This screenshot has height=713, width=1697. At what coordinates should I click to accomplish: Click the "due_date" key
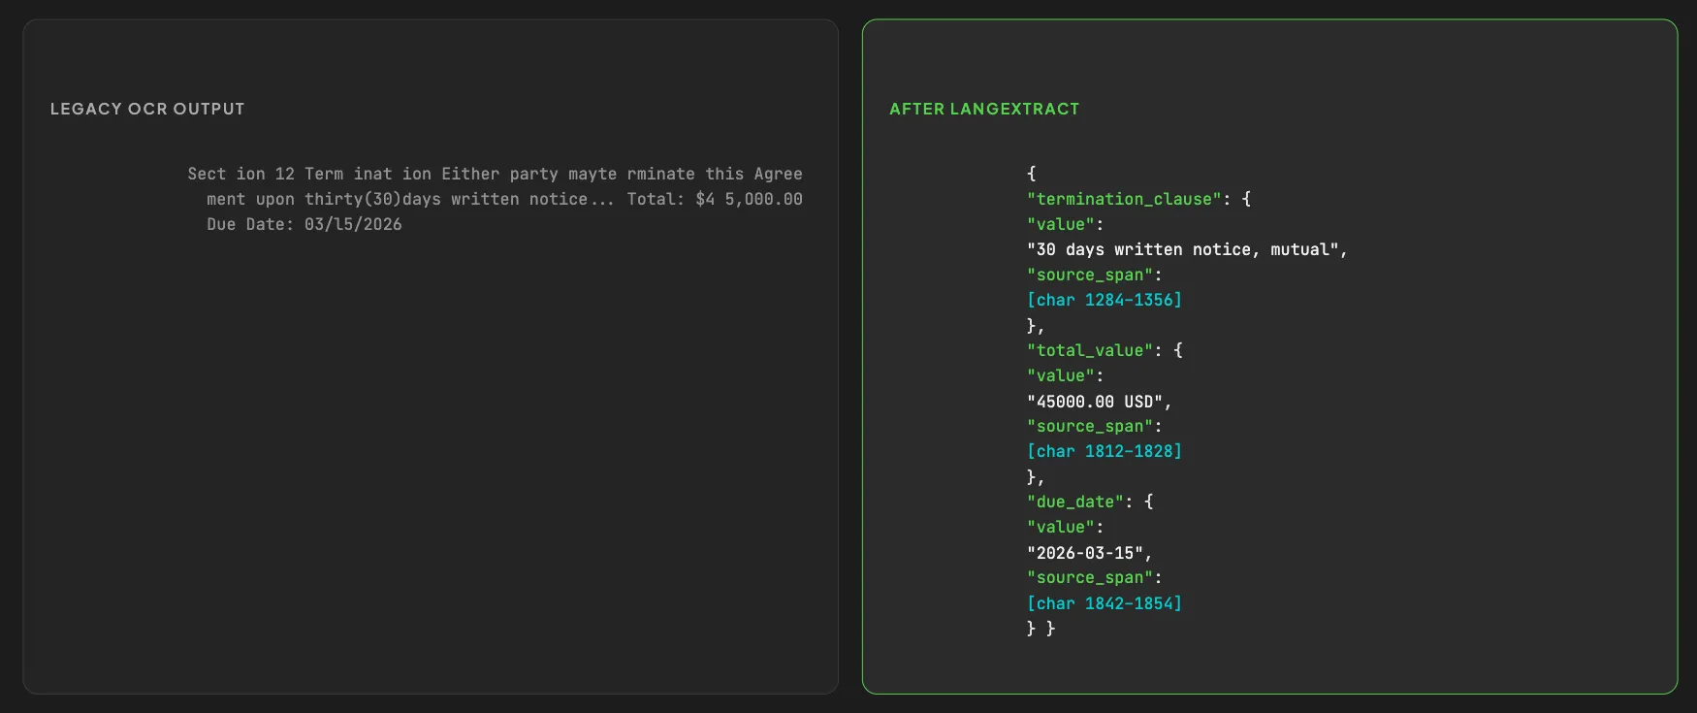1075,502
